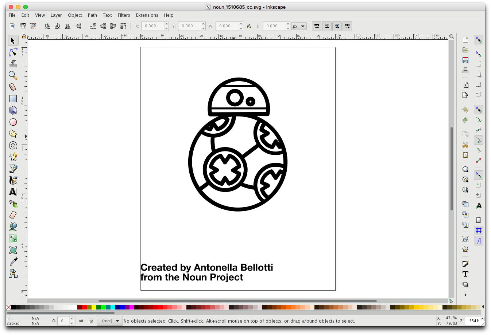The height and width of the screenshot is (335, 491).
Task: Select the Rectangle tool
Action: [13, 99]
